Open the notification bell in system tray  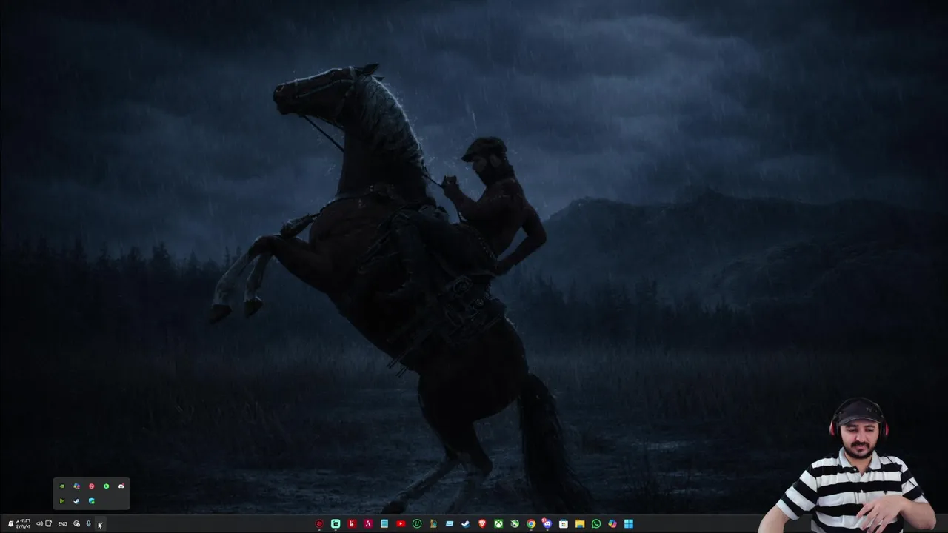click(x=11, y=523)
